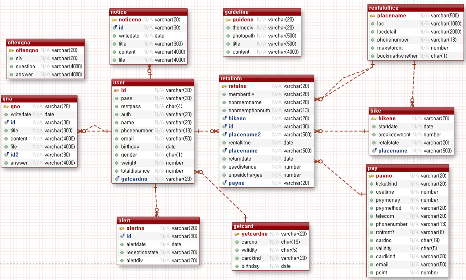466x280 pixels.
Task: Select the user table header
Action: [153, 83]
